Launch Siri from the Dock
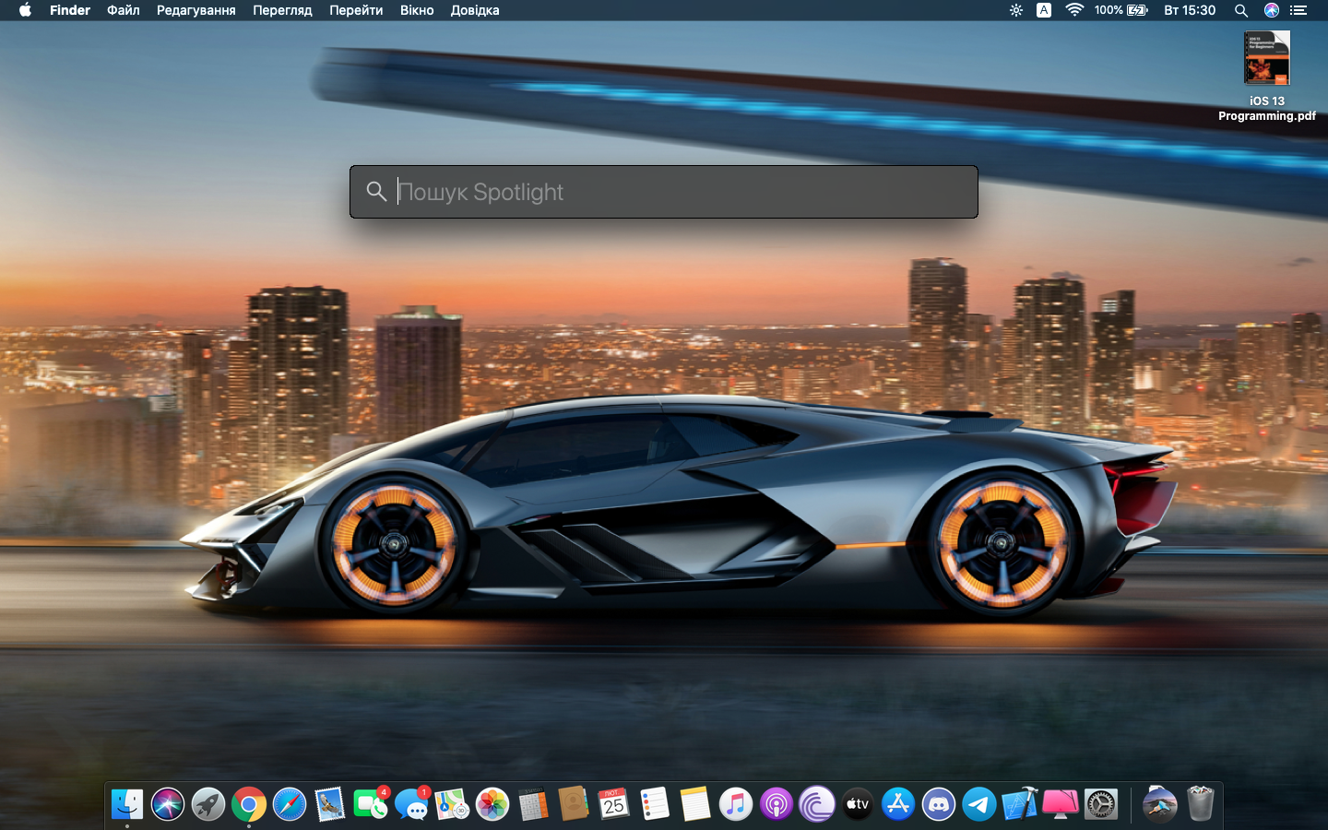The width and height of the screenshot is (1328, 830). tap(168, 804)
